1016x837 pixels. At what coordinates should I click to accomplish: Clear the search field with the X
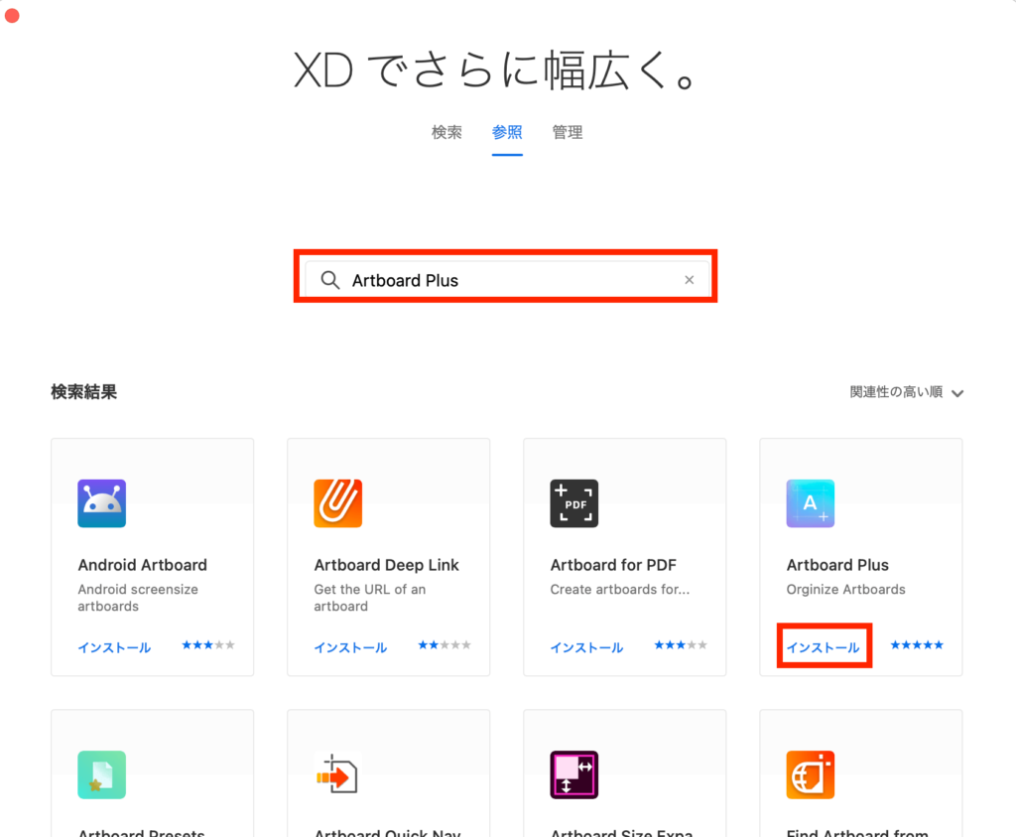click(x=690, y=279)
